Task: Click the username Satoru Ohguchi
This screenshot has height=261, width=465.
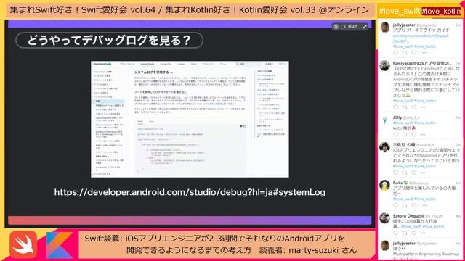Action: [408, 216]
